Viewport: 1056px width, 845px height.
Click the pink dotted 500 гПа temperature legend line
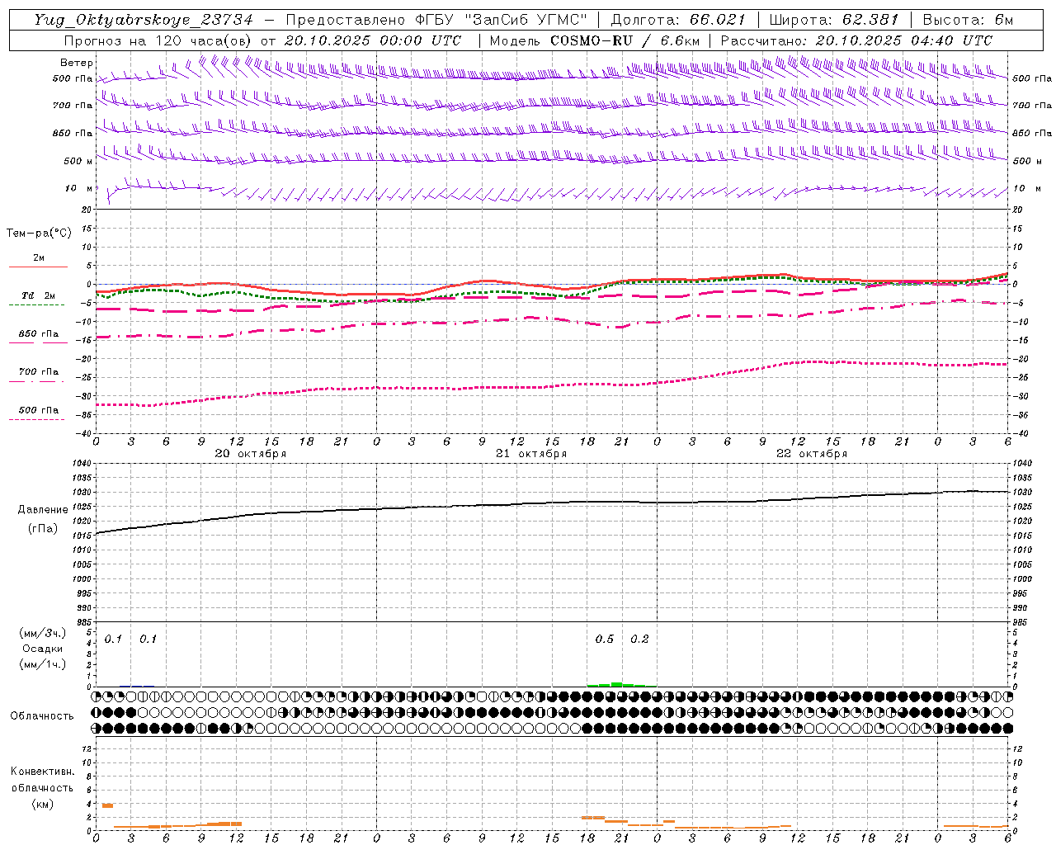[x=36, y=419]
